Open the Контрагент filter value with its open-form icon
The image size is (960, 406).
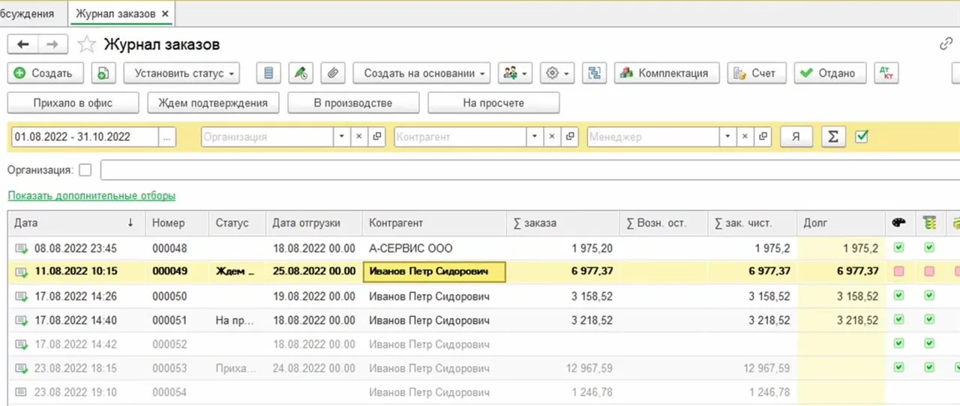coord(571,137)
